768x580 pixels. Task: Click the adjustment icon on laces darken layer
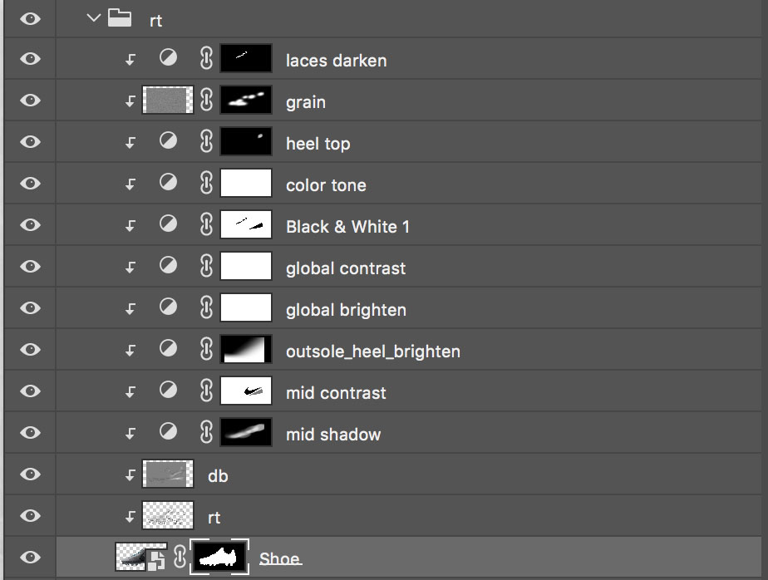(x=169, y=59)
